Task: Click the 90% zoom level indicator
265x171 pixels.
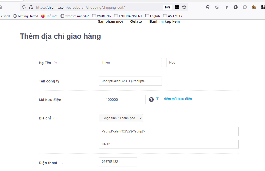Action: [x=167, y=7]
